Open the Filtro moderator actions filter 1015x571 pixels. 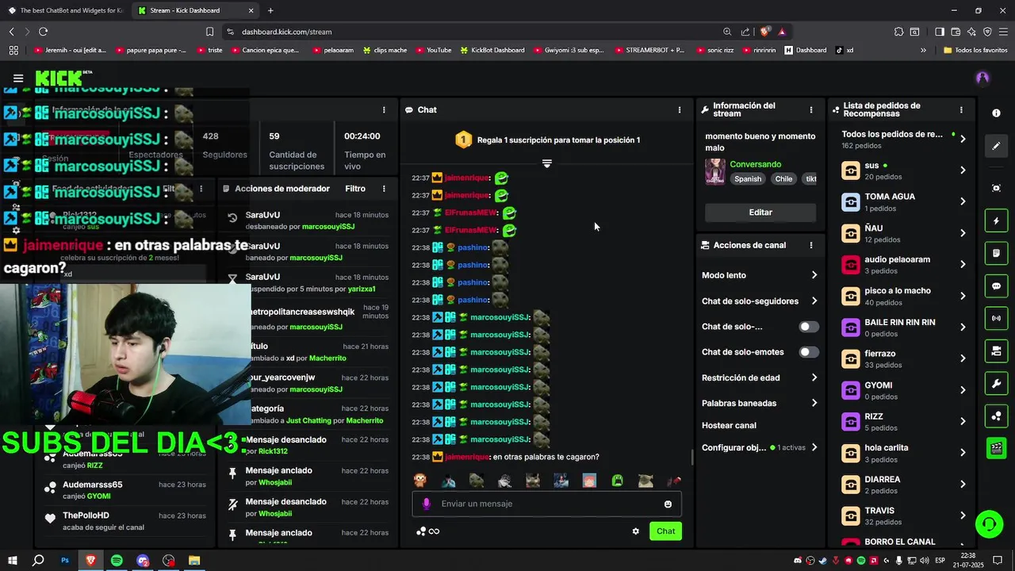pyautogui.click(x=355, y=189)
